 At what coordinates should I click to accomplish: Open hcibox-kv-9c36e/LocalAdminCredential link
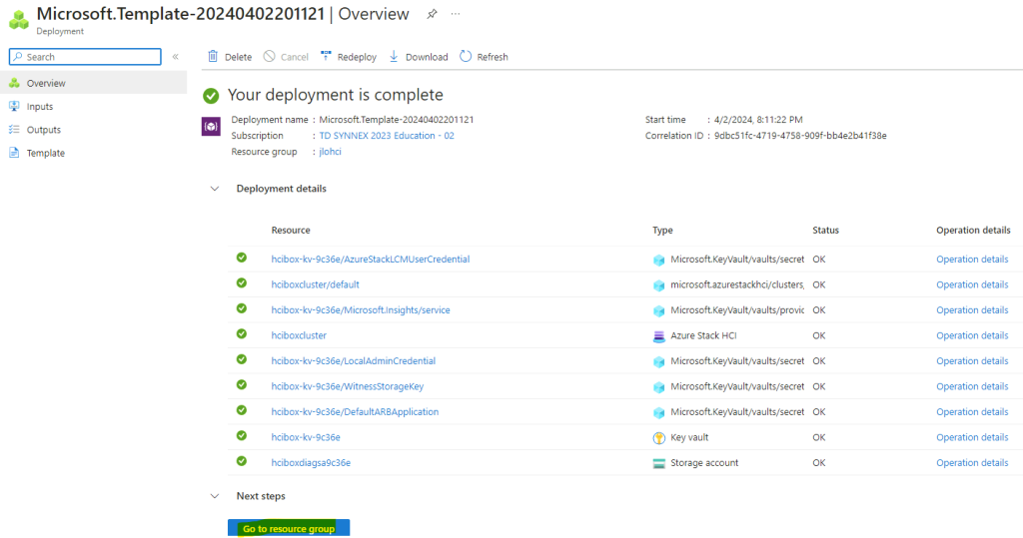coord(353,360)
